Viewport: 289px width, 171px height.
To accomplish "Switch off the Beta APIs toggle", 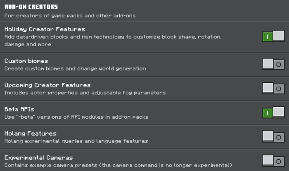I will point(273,112).
